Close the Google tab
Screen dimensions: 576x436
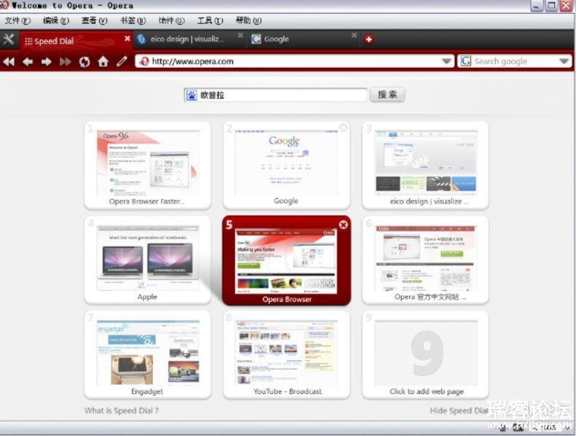click(354, 35)
